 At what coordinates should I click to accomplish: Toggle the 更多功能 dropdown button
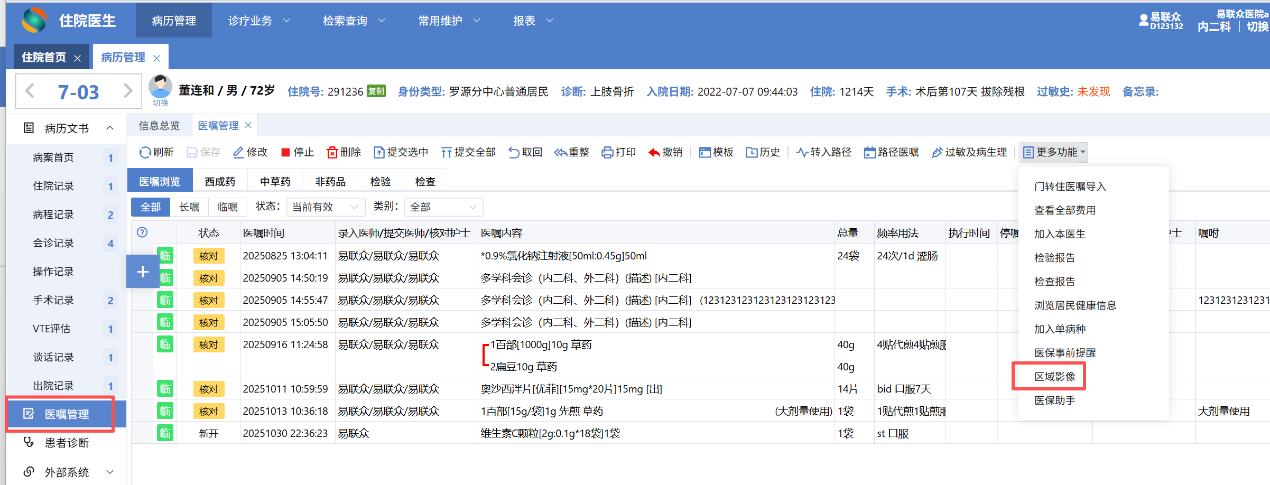(1053, 153)
